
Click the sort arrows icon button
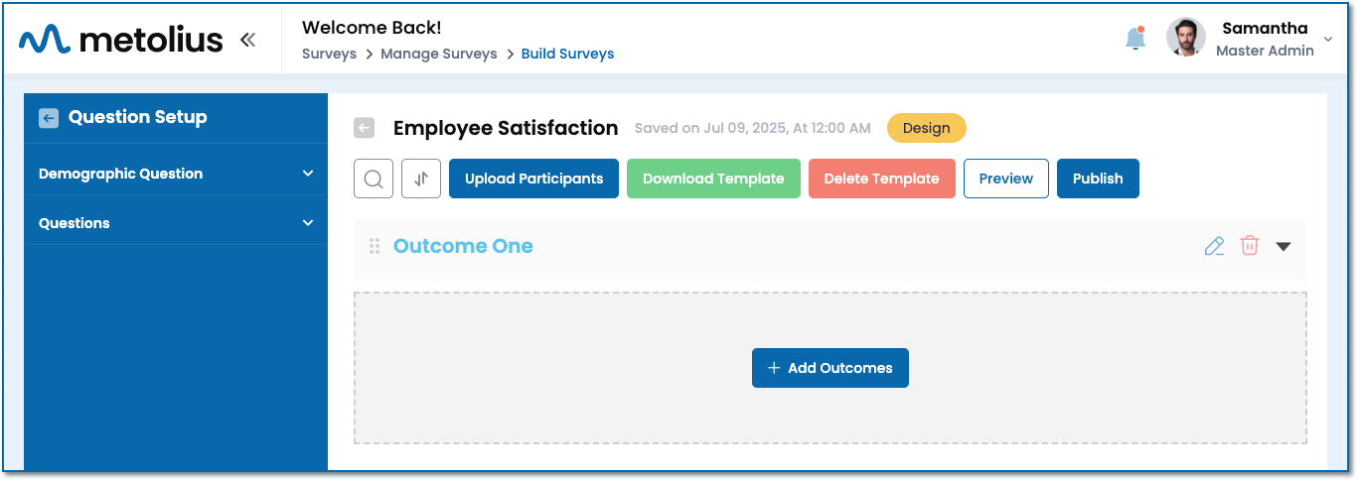click(x=421, y=179)
